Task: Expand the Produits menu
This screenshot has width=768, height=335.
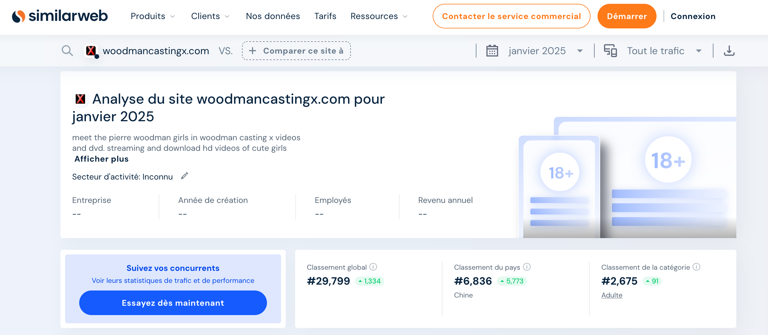Action: click(x=153, y=16)
